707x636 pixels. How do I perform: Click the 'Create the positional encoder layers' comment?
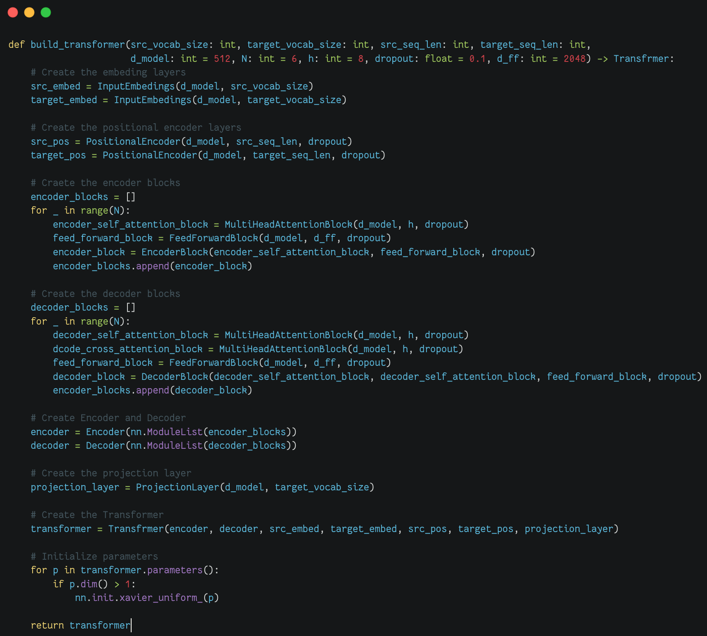pyautogui.click(x=136, y=127)
